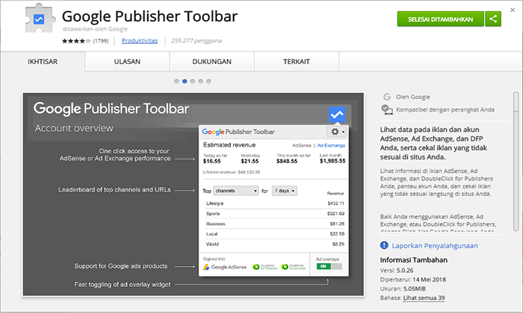Switch to the ULASAN tab
The width and height of the screenshot is (523, 313).
127,61
